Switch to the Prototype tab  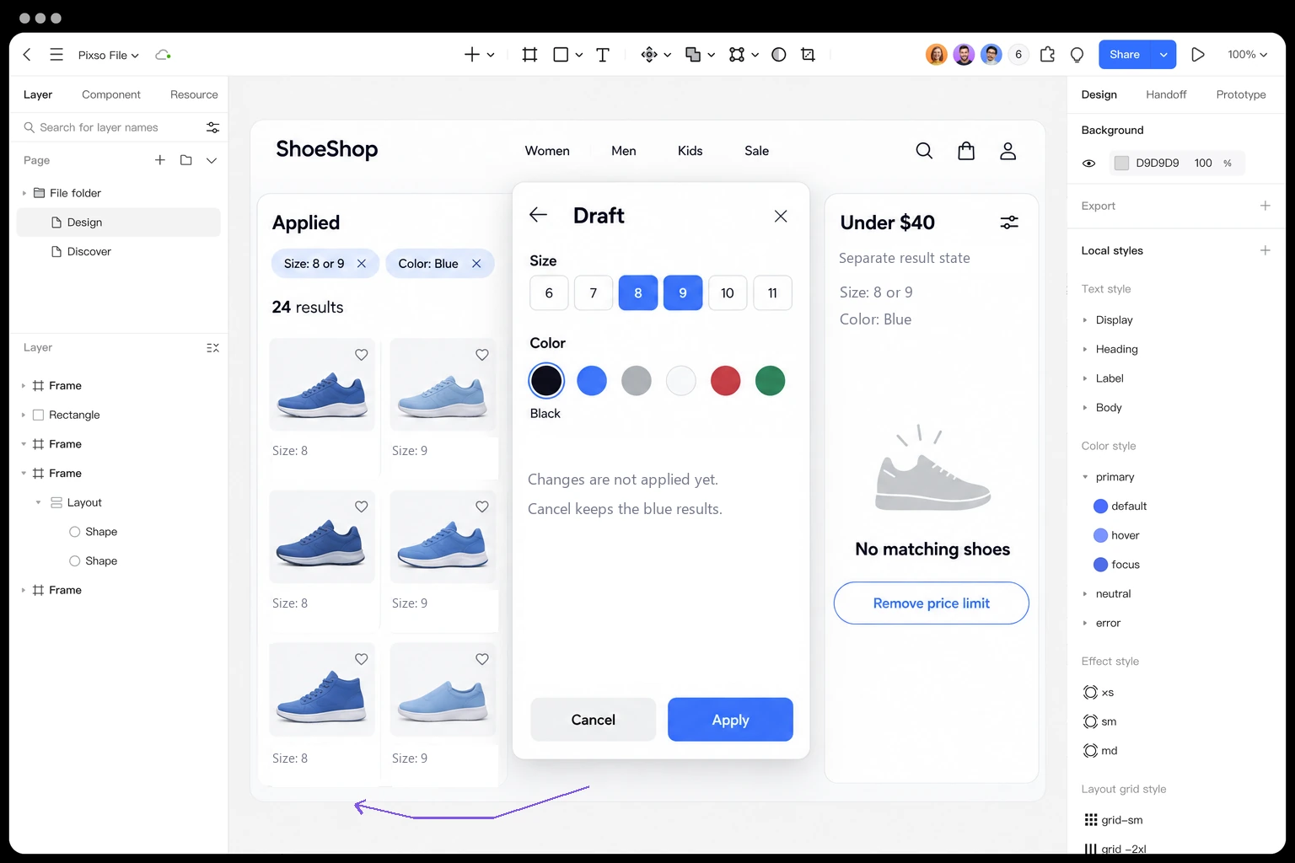tap(1241, 94)
